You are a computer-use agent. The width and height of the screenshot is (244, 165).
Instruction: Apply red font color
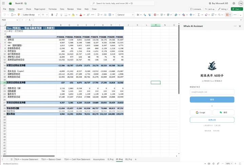point(81,15)
